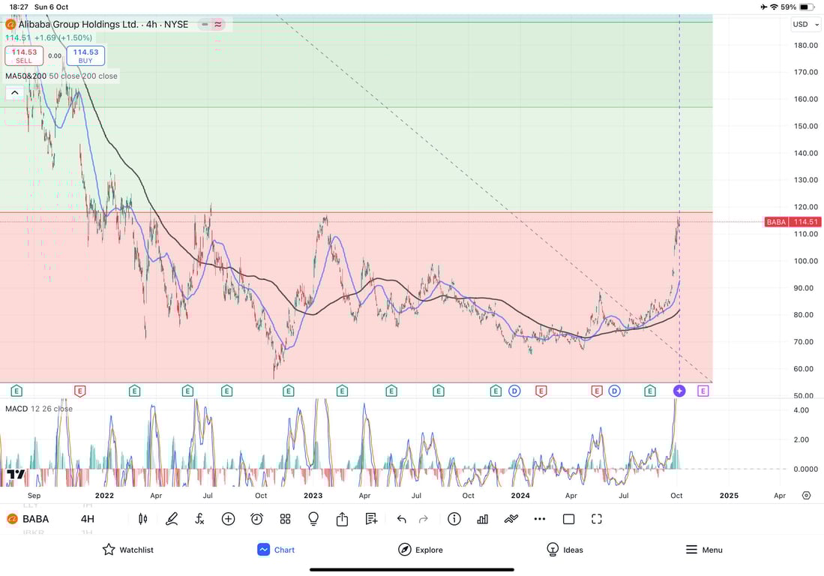Tap the purple plus event marker
Image resolution: width=824 pixels, height=576 pixels.
[x=679, y=391]
